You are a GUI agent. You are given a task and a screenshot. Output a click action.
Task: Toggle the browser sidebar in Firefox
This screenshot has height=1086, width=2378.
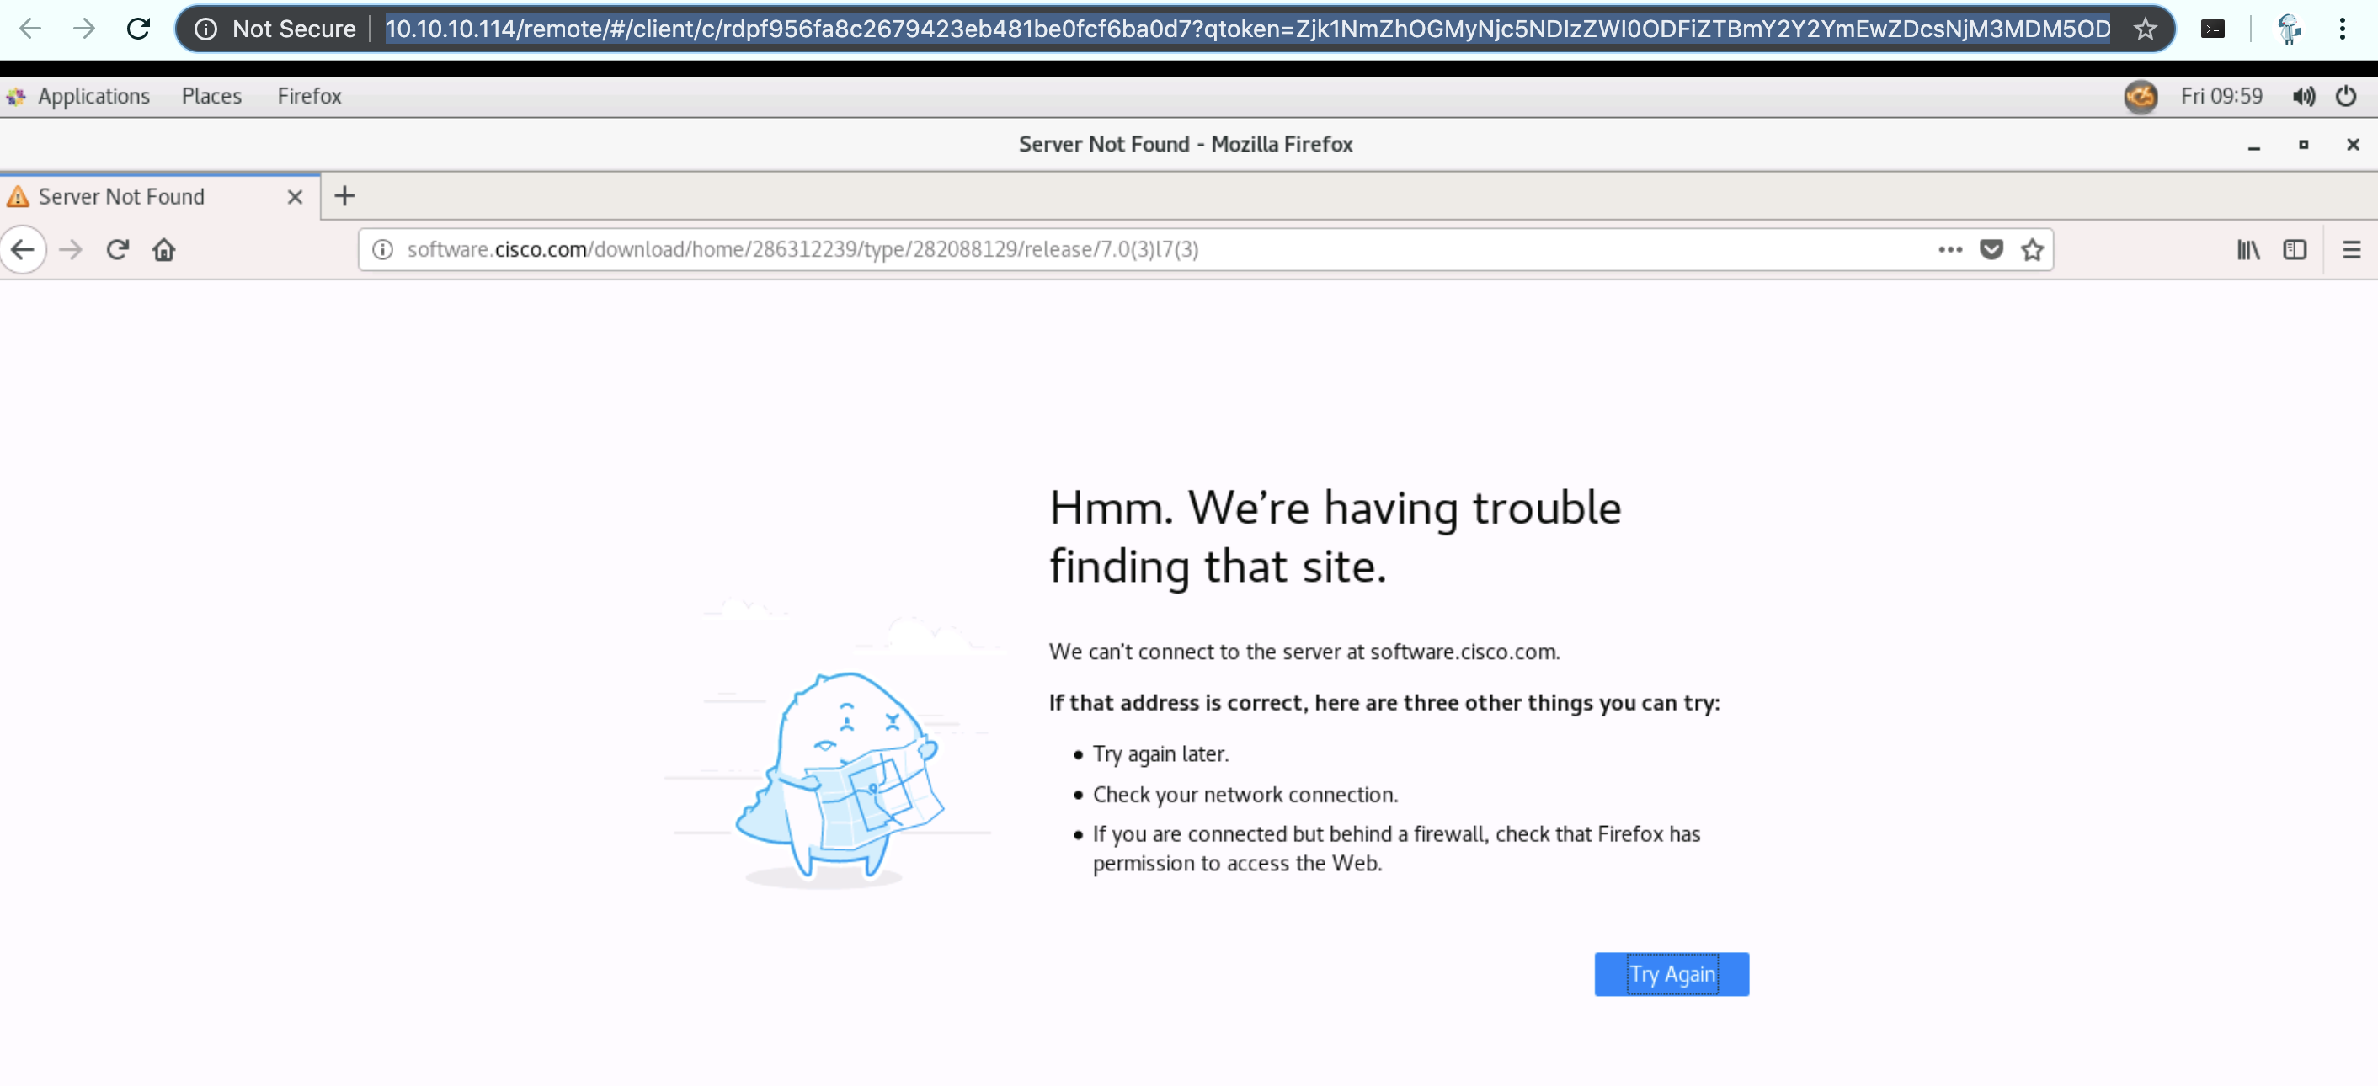[2295, 249]
